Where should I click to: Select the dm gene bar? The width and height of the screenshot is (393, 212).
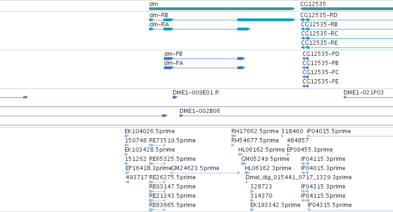click(x=222, y=9)
